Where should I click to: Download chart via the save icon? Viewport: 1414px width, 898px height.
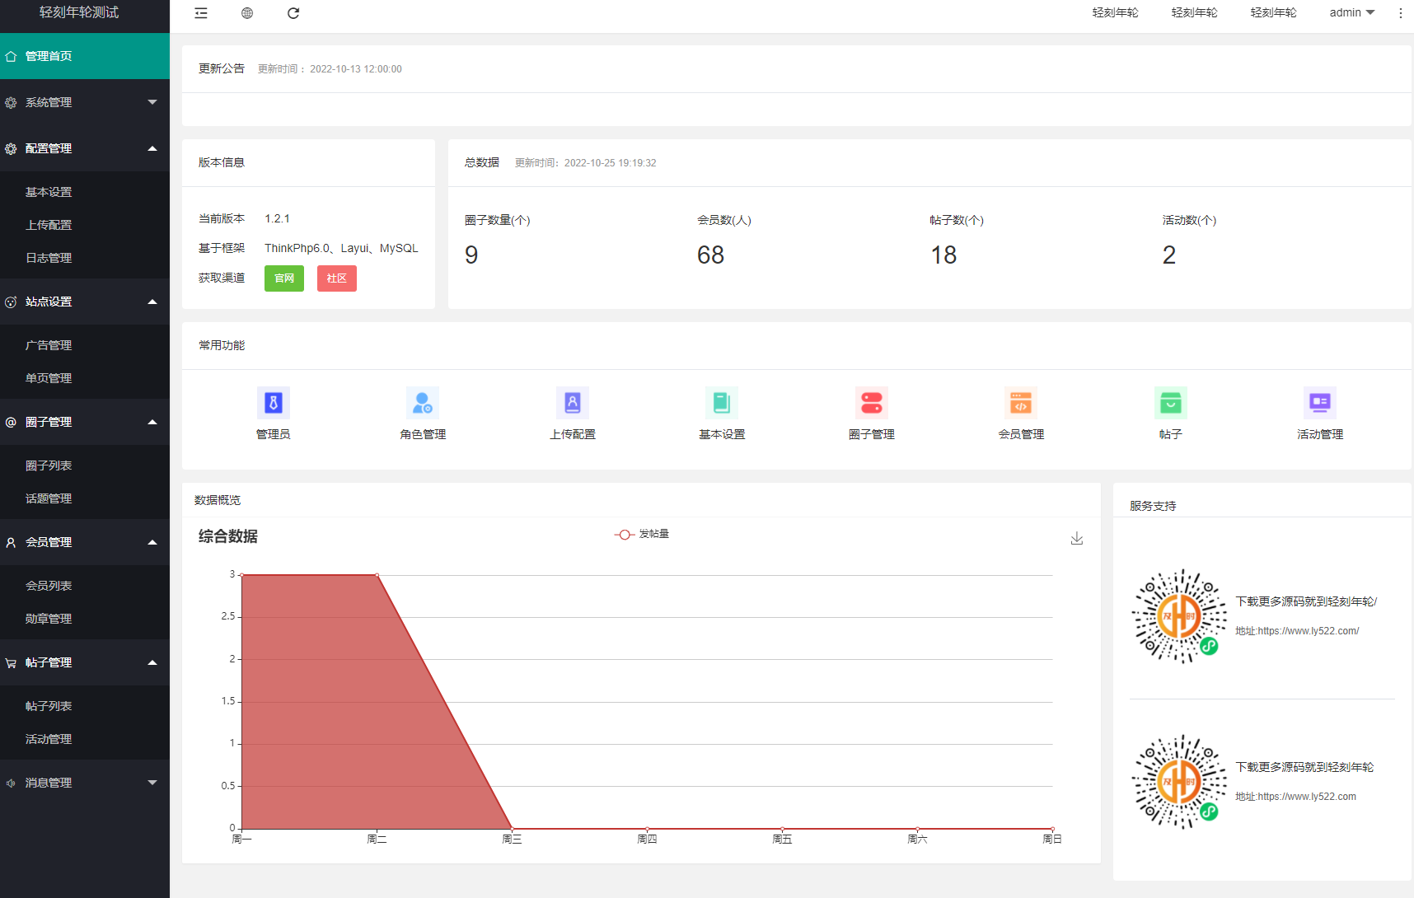click(x=1076, y=538)
